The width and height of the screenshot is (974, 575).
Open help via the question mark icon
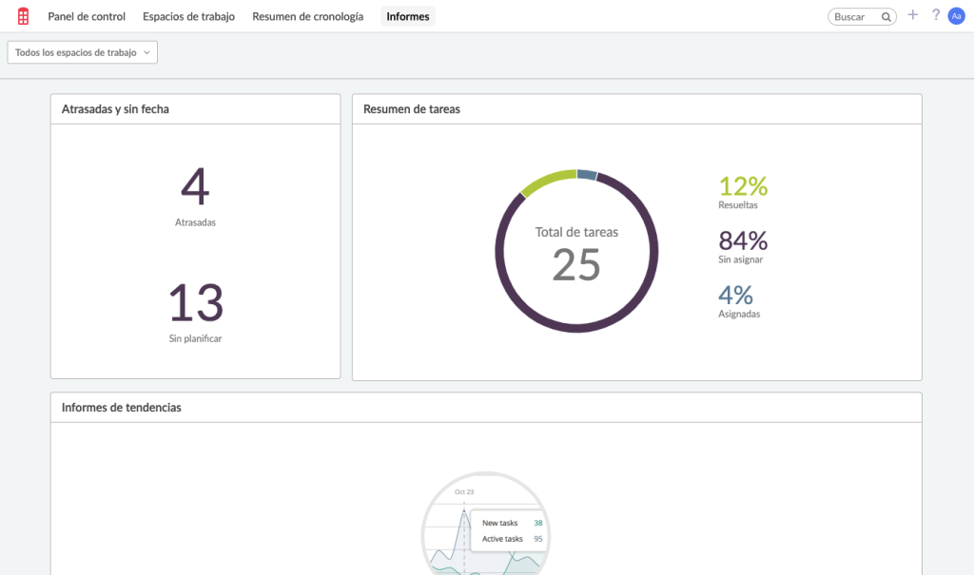[x=935, y=15]
